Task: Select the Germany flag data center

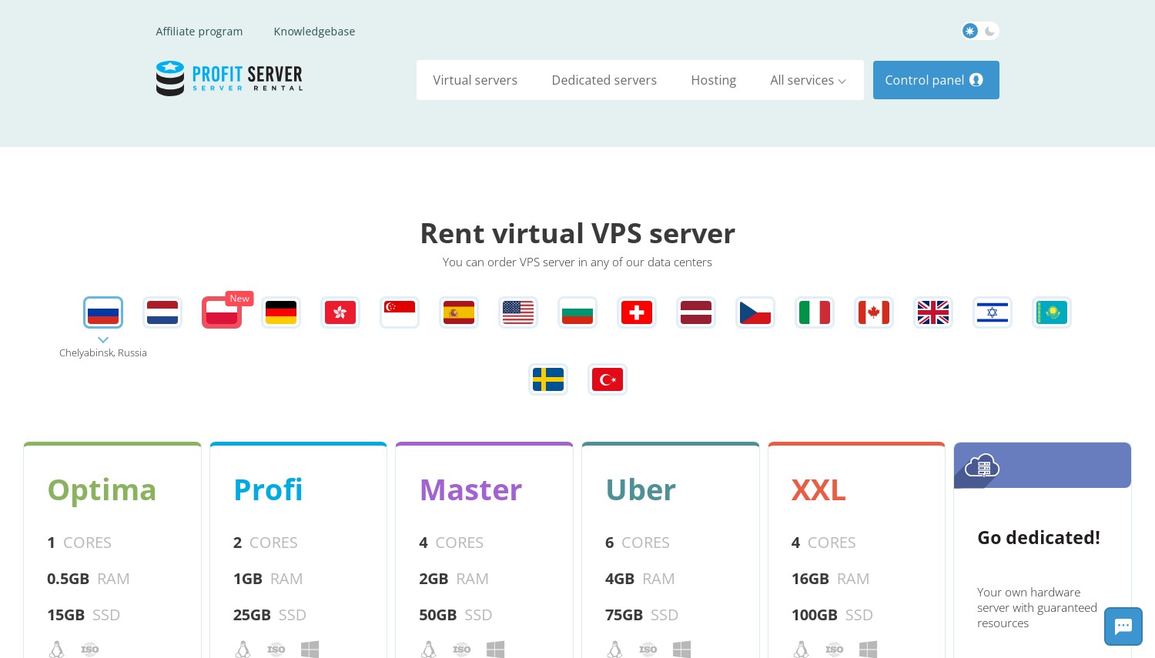Action: [281, 312]
